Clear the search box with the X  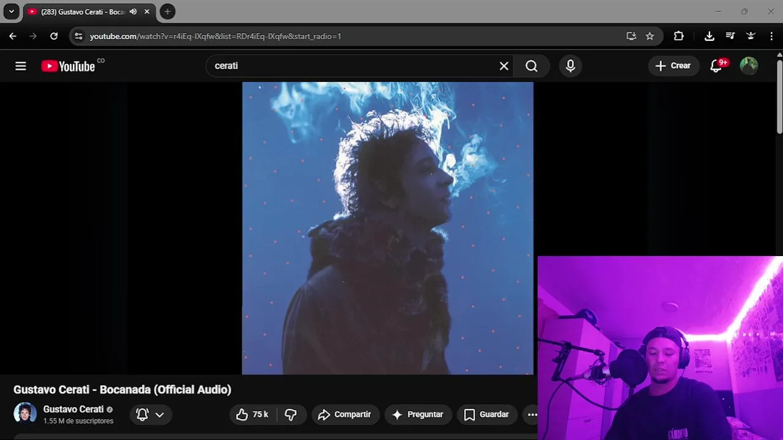tap(504, 66)
